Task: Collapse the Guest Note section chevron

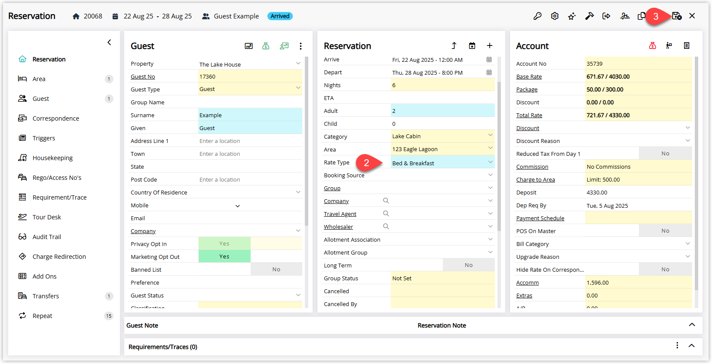Action: pos(692,325)
